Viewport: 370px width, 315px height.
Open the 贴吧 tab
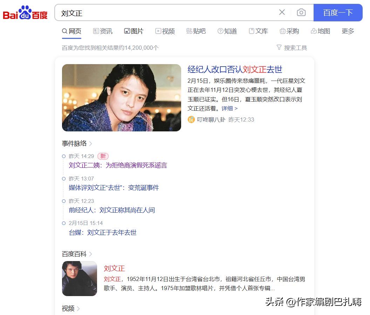coord(196,31)
